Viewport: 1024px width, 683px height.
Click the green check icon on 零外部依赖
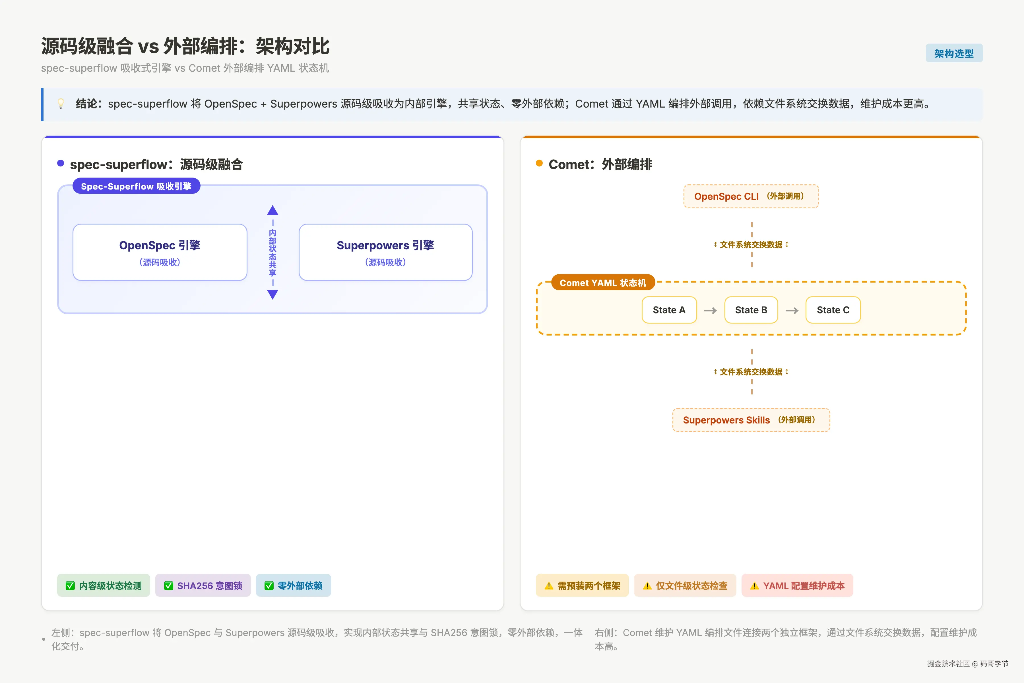click(269, 586)
